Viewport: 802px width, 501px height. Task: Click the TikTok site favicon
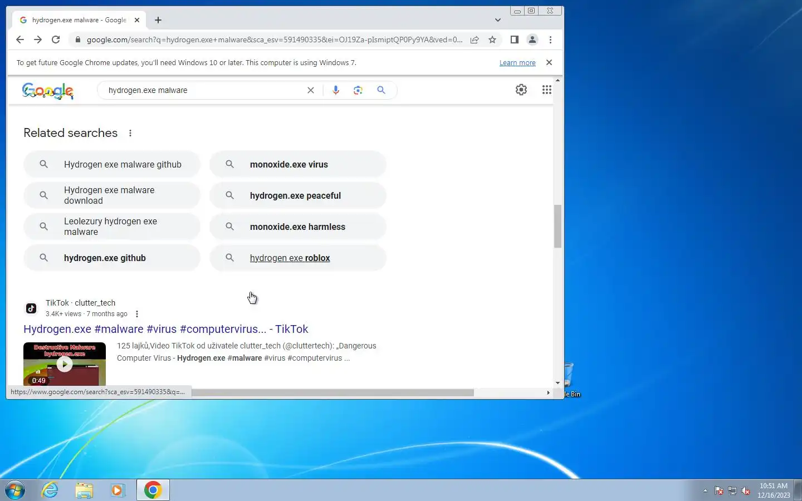31,308
